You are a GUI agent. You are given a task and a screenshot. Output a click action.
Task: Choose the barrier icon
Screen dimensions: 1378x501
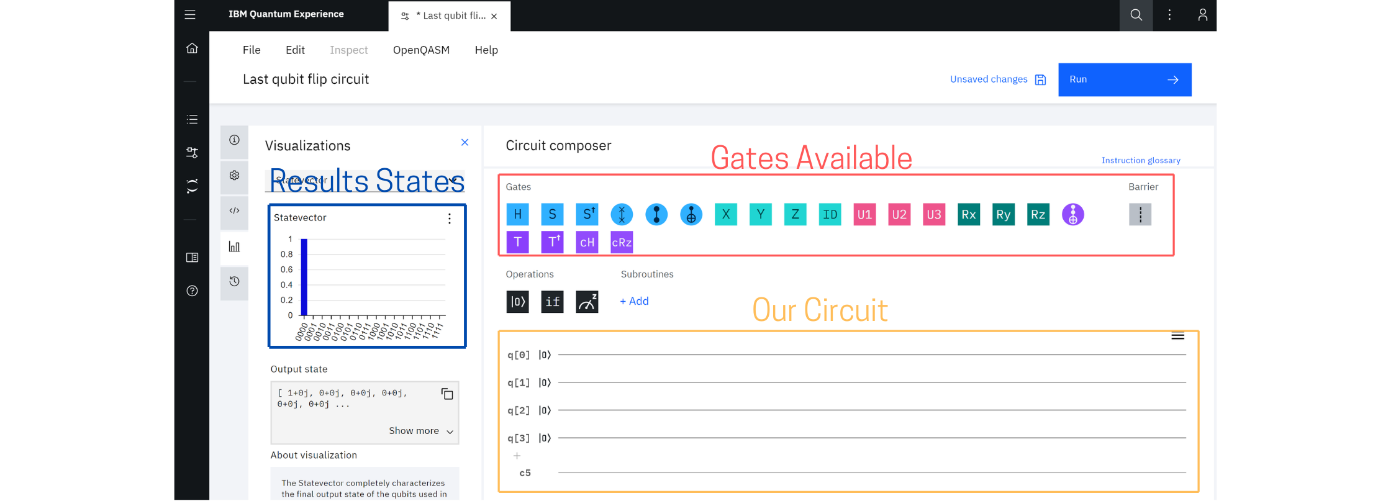point(1140,215)
